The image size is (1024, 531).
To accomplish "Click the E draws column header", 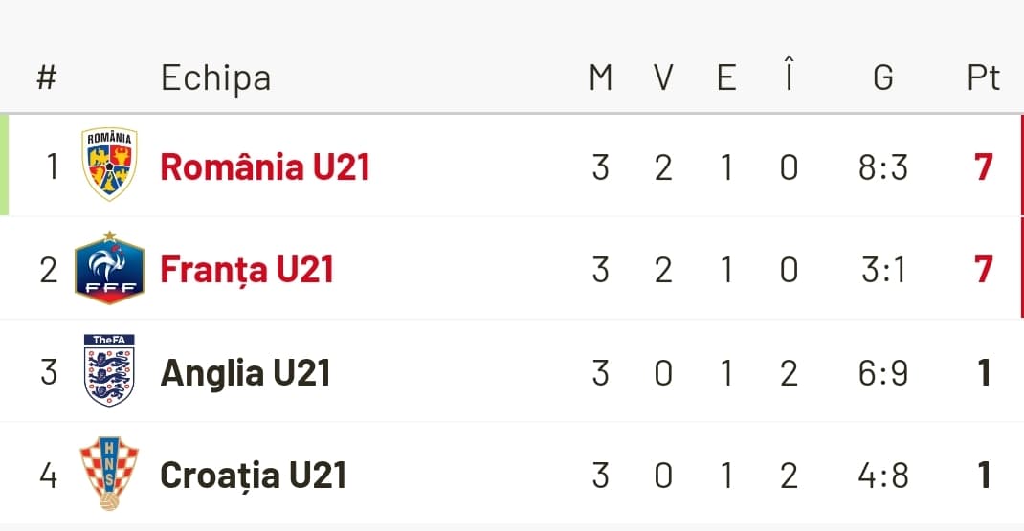I will 726,77.
